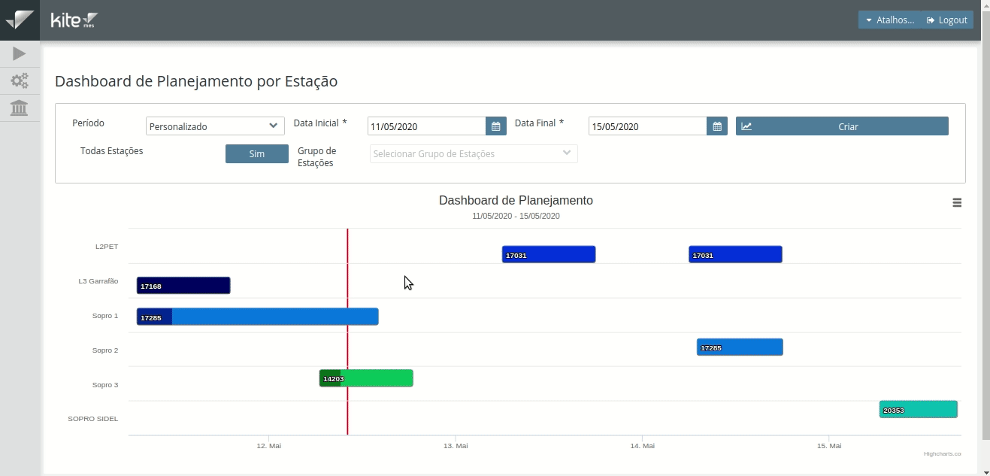This screenshot has height=476, width=990.
Task: Open the Selecionar Grupo de Estações dropdown
Action: 474,153
